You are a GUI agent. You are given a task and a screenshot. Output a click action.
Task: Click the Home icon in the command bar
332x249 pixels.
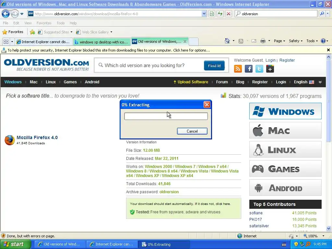227,41
